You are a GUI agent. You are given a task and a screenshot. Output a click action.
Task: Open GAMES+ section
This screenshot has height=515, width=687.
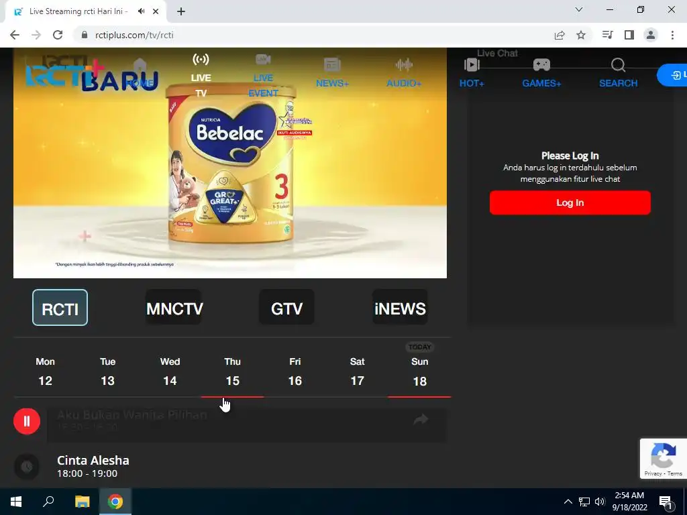click(541, 72)
